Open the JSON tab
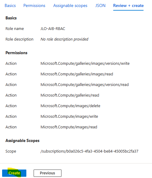Screen dimensions: 152x178 pos(100,5)
